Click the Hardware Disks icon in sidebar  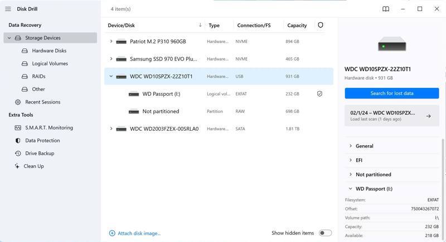coord(25,51)
